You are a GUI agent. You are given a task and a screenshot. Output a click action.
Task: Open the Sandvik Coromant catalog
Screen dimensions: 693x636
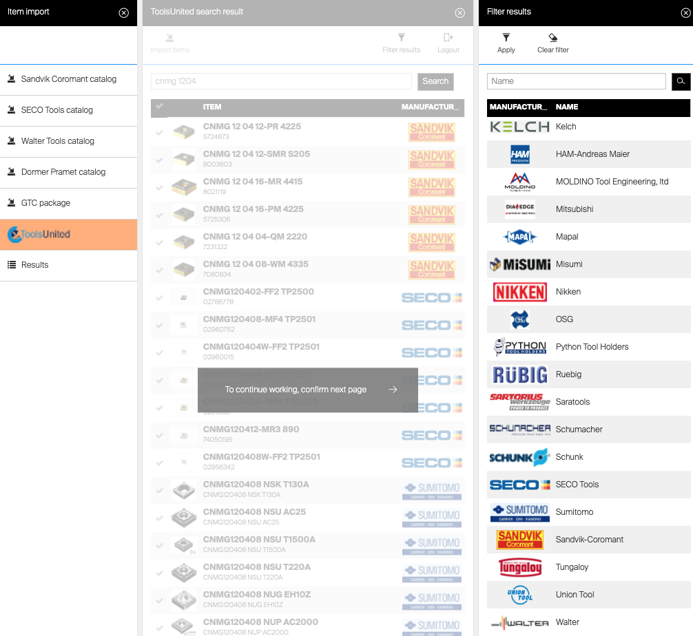pyautogui.click(x=68, y=79)
